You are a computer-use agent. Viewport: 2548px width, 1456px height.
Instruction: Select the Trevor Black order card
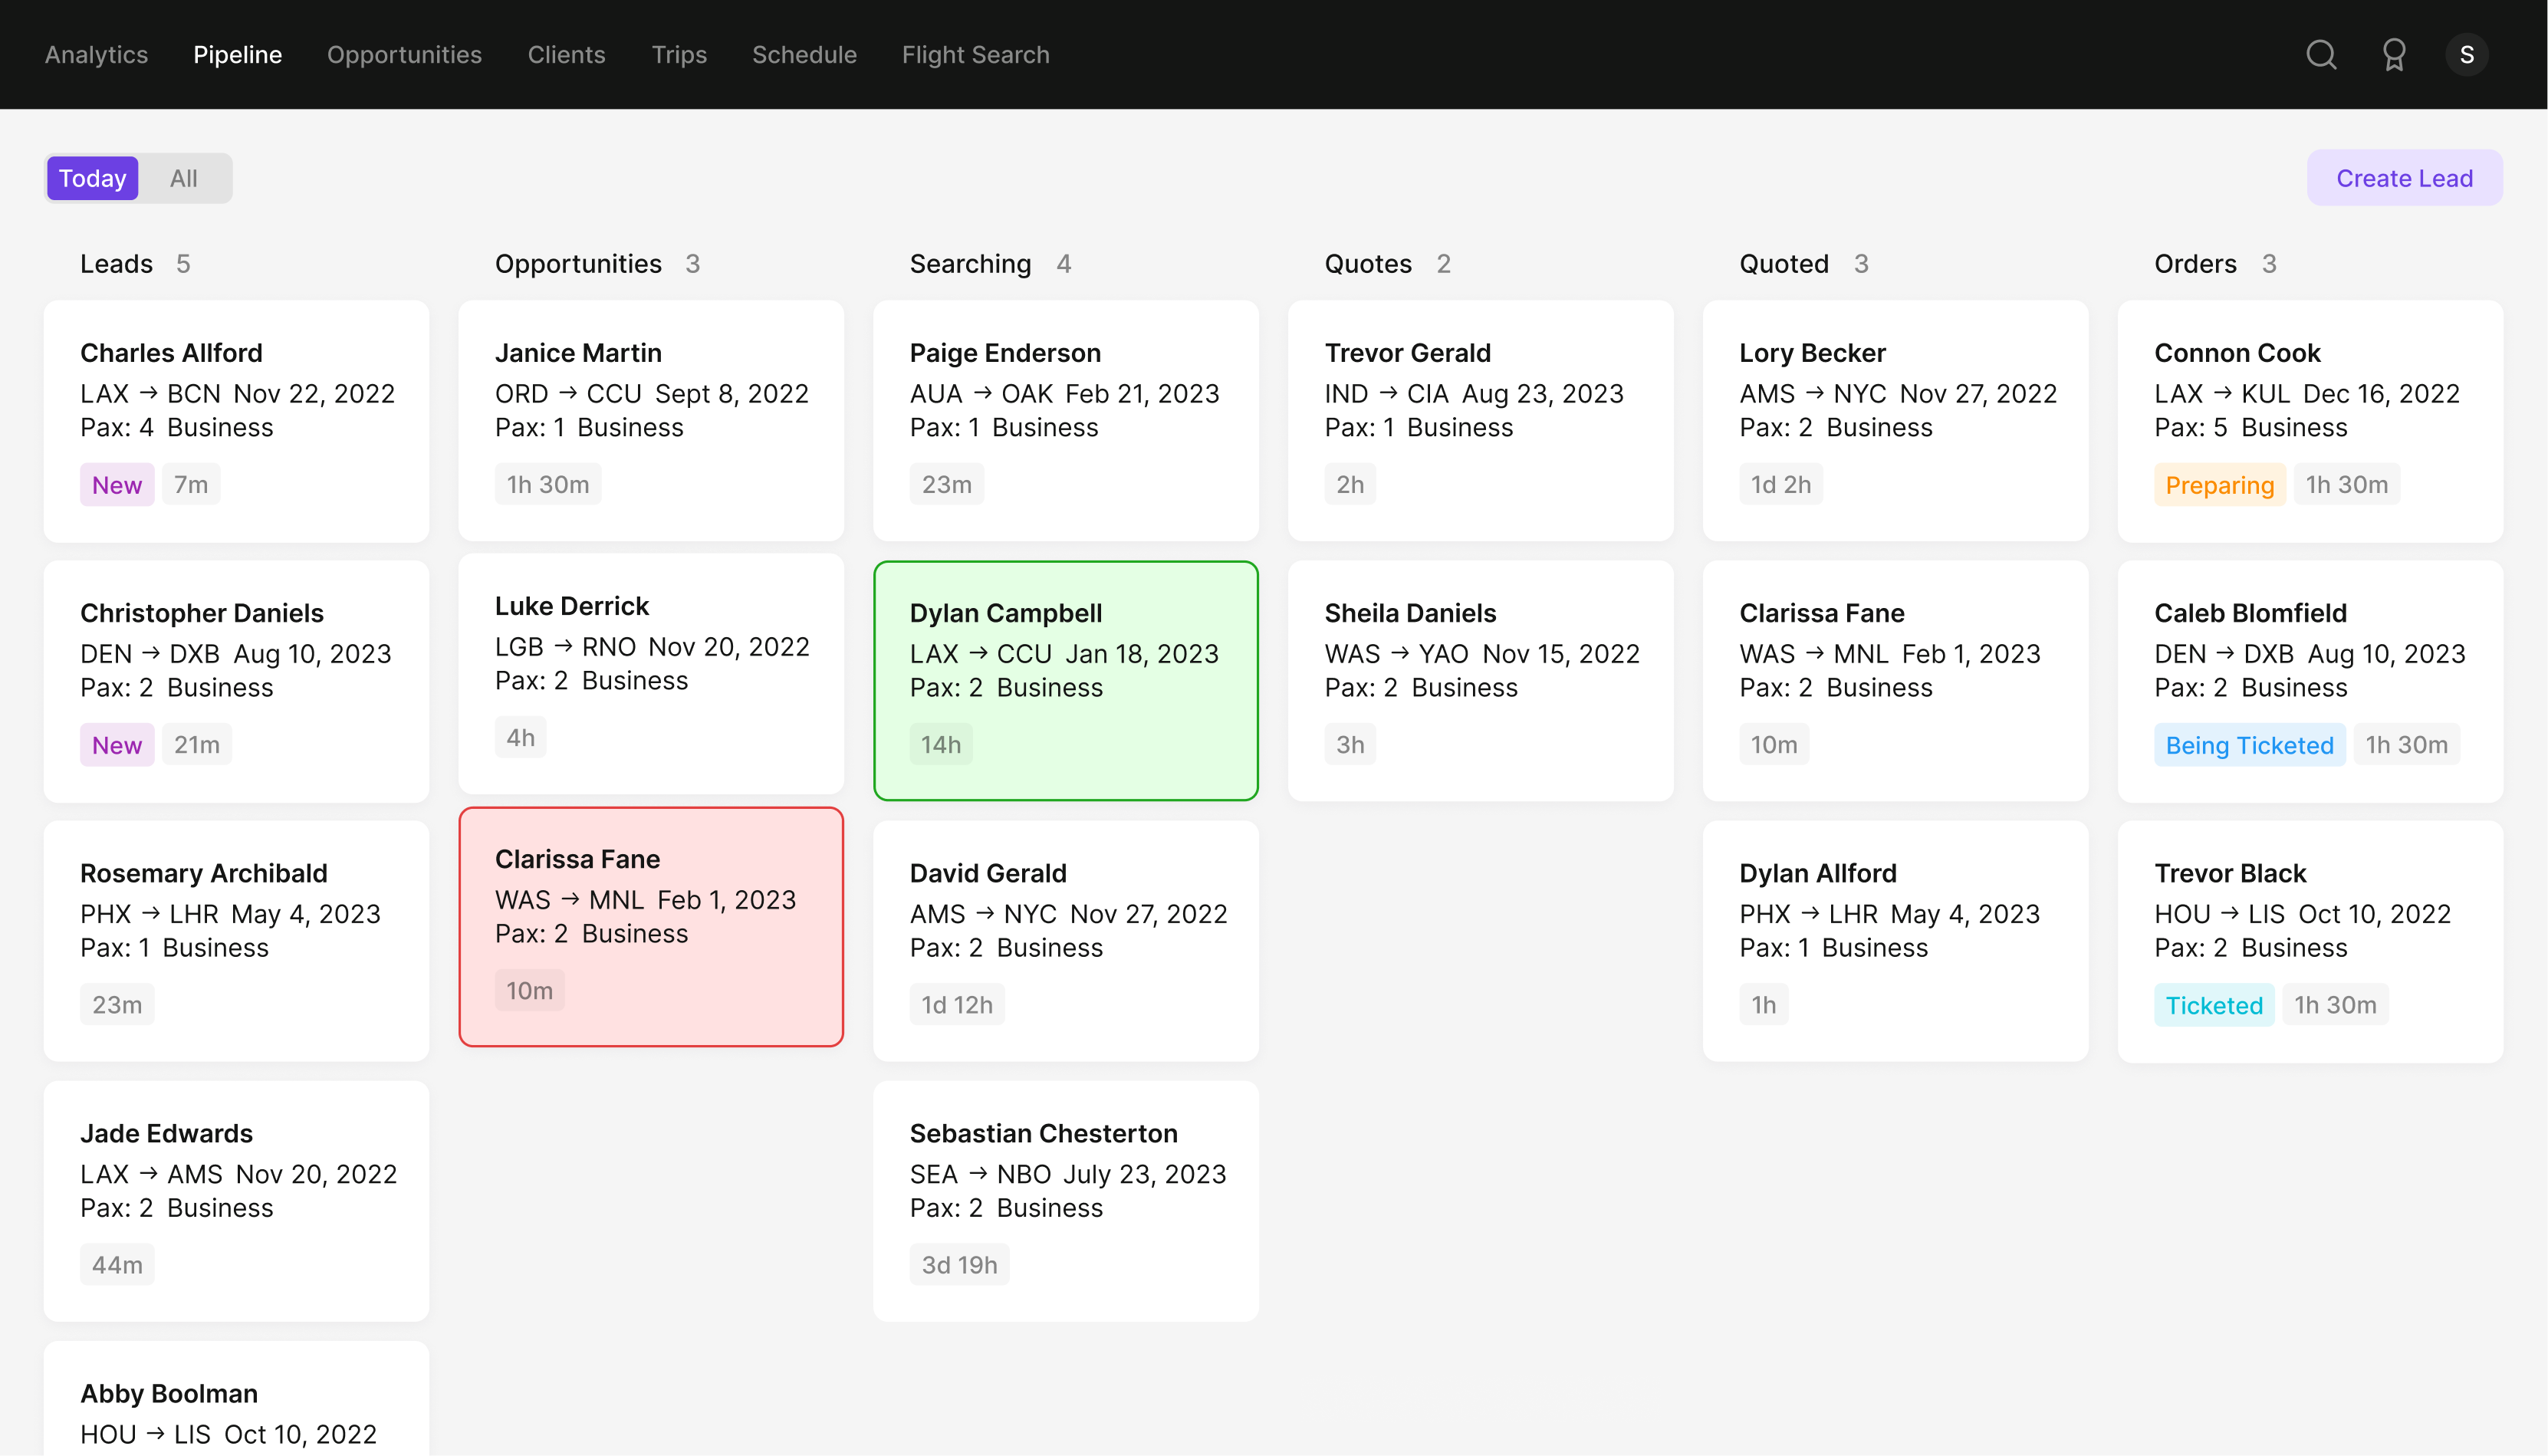pyautogui.click(x=2311, y=941)
